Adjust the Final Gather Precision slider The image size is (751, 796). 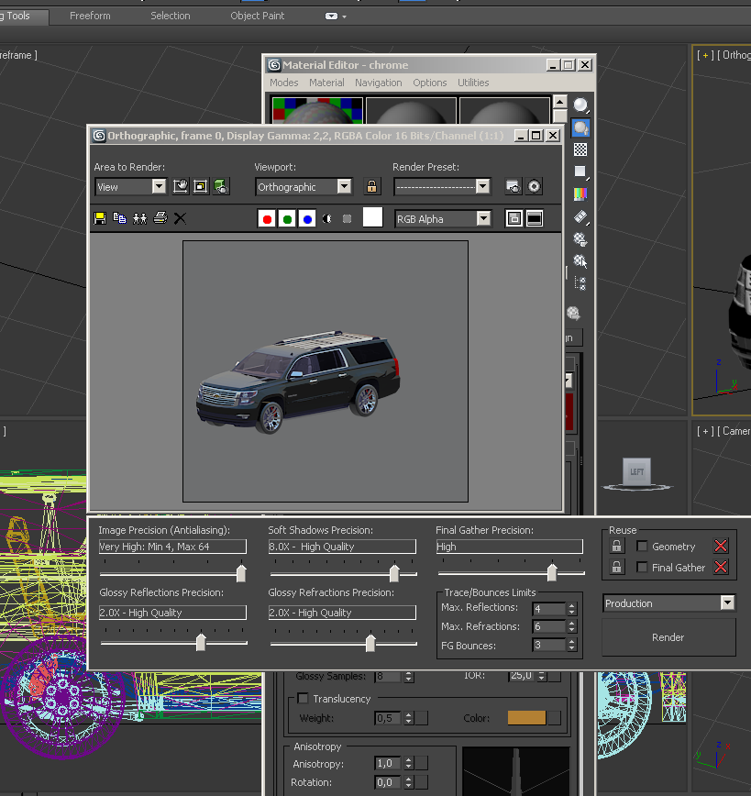click(552, 573)
